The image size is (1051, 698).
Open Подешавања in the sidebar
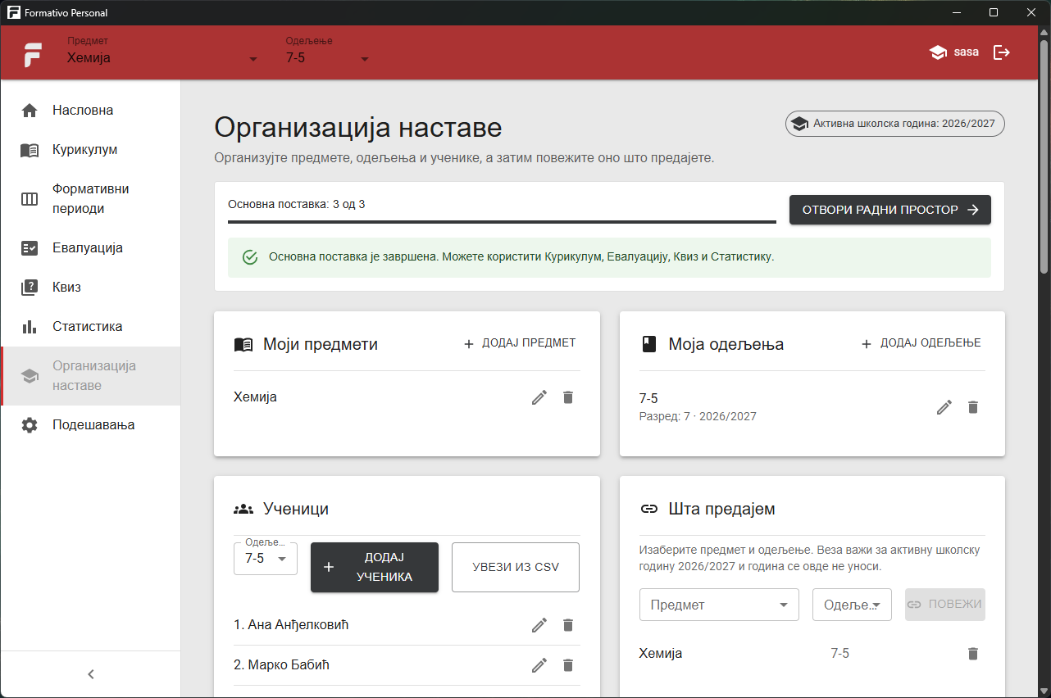tap(91, 425)
